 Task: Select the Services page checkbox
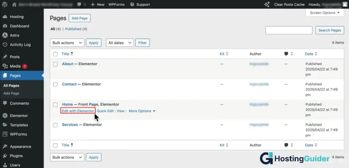click(x=55, y=125)
